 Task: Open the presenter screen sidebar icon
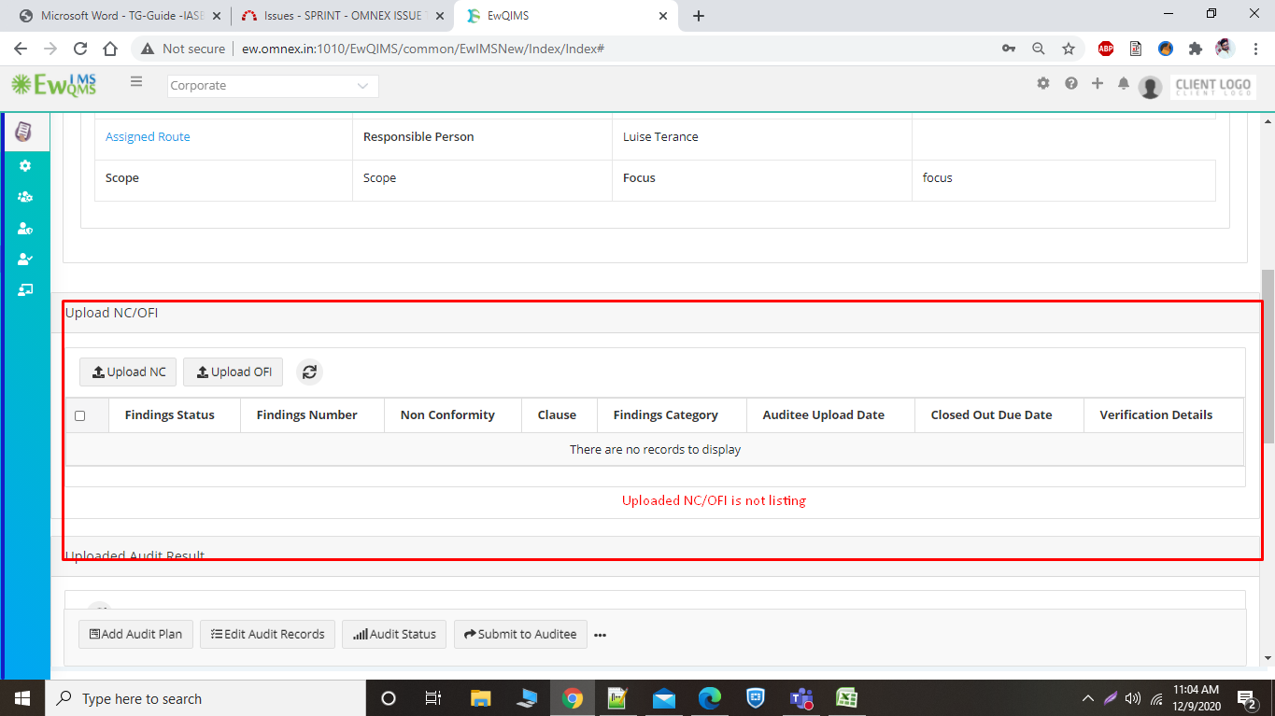pyautogui.click(x=25, y=290)
